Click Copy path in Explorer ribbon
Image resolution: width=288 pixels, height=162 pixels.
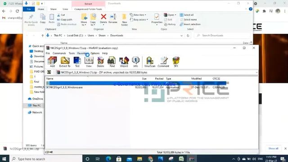click(x=64, y=19)
